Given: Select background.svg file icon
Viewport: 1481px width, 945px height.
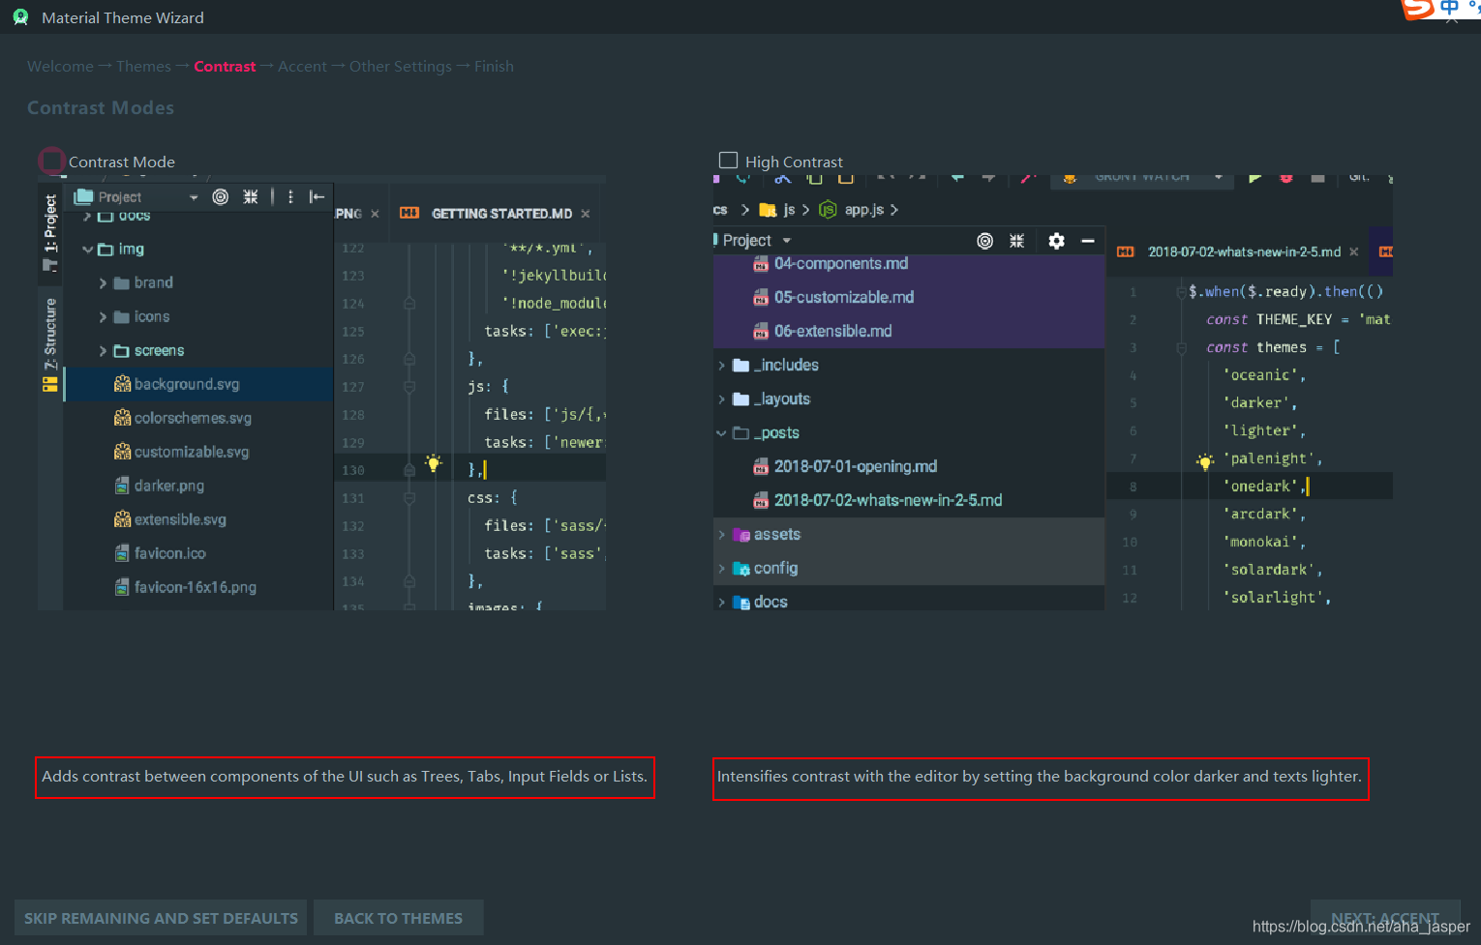Looking at the screenshot, I should click(x=122, y=384).
